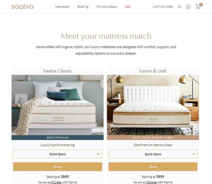
Task: Select the Loom & Leaf bed photo
Action: [x=153, y=105]
